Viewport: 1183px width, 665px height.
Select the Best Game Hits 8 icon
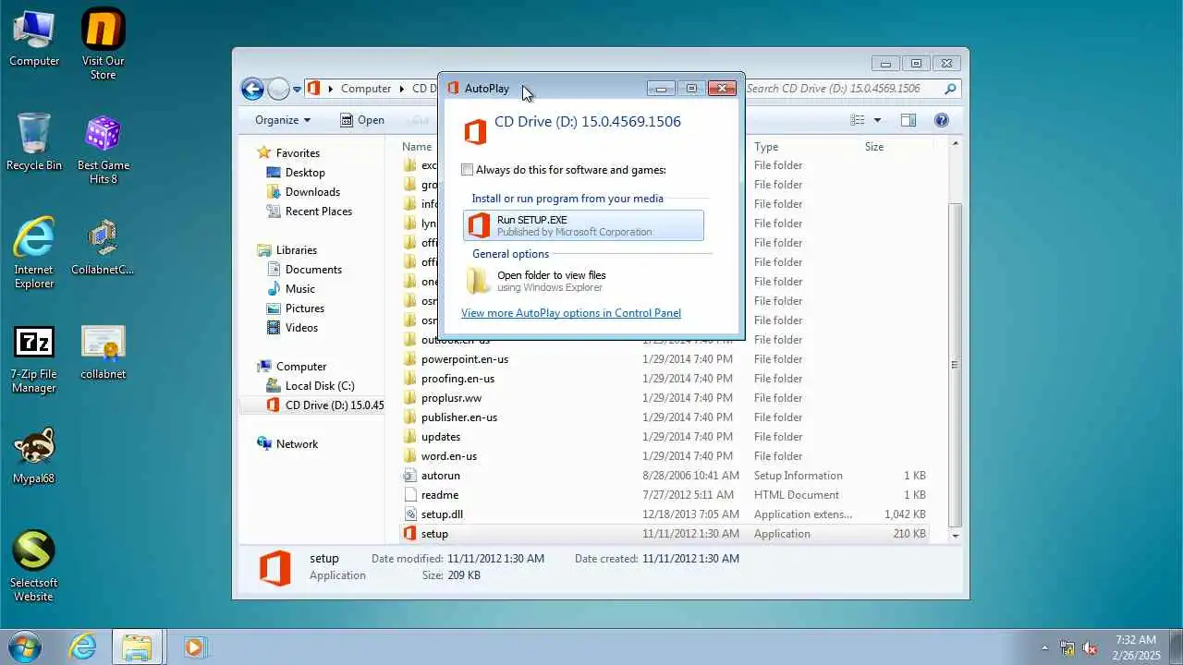tap(103, 150)
